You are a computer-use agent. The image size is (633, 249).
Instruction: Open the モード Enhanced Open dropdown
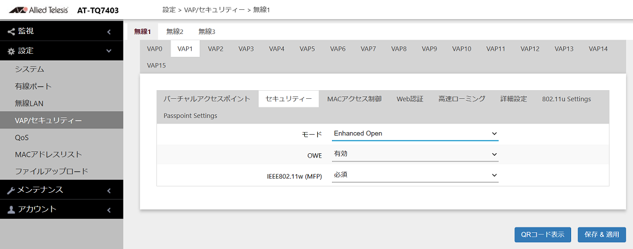[415, 133]
